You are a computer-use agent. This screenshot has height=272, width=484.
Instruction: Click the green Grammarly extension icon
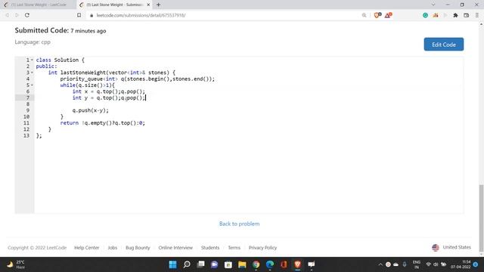(425, 15)
